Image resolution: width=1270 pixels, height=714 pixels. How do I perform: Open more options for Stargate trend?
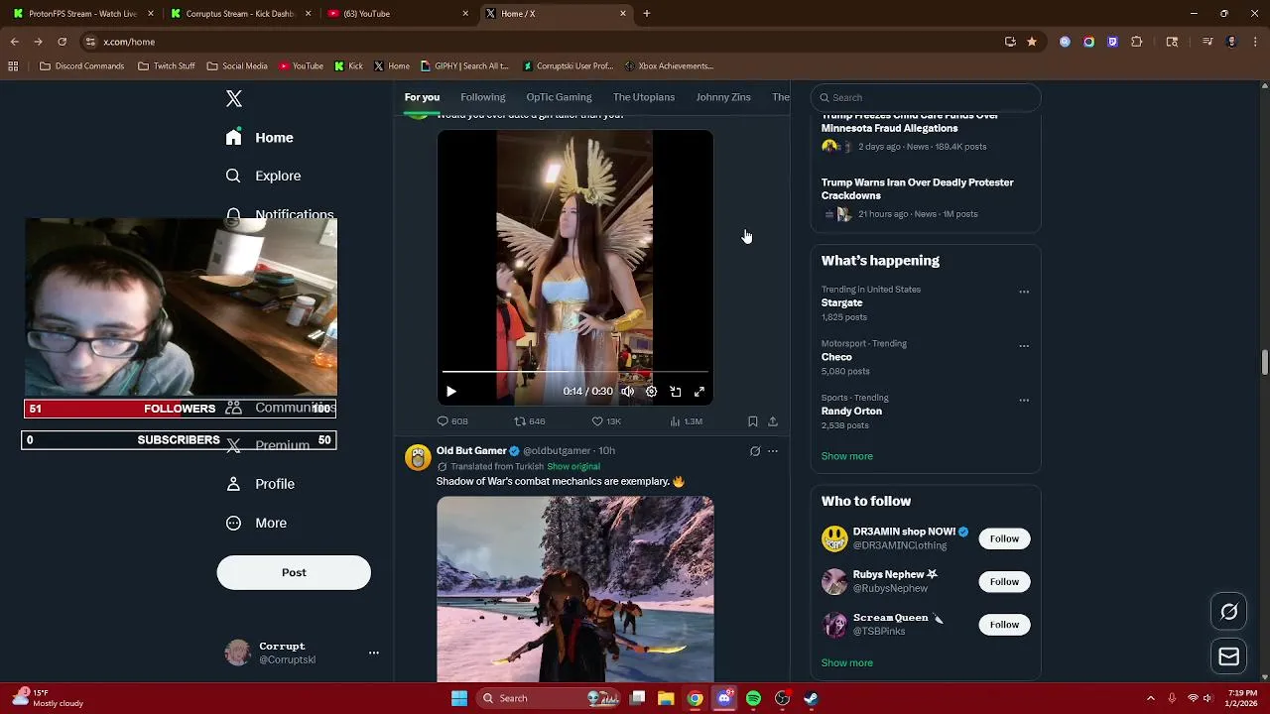(x=1024, y=293)
